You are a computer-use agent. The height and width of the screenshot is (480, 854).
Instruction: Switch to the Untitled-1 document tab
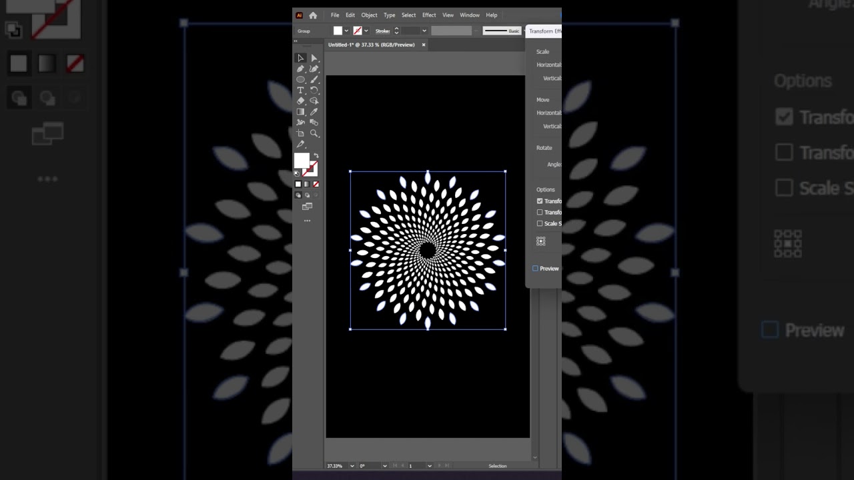372,45
